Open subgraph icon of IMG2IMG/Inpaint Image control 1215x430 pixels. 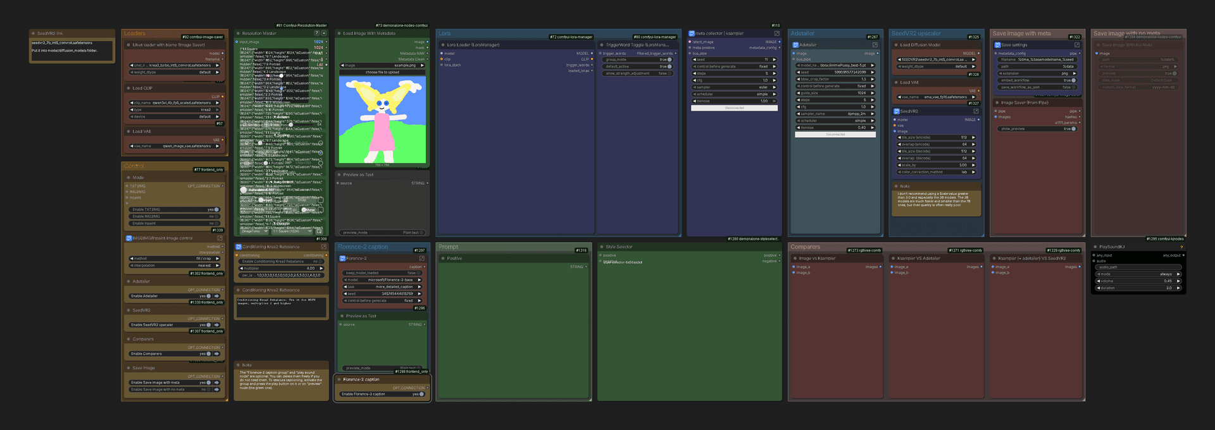pos(219,238)
